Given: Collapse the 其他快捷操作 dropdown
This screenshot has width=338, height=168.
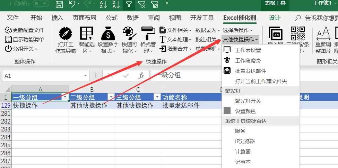Looking at the screenshot, I should [x=240, y=40].
